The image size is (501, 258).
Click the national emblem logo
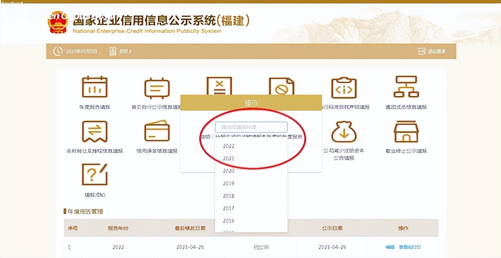58,22
